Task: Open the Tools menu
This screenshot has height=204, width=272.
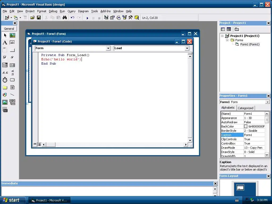Action: click(95, 11)
